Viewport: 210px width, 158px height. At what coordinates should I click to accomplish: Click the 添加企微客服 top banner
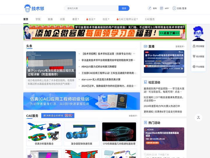point(105,32)
